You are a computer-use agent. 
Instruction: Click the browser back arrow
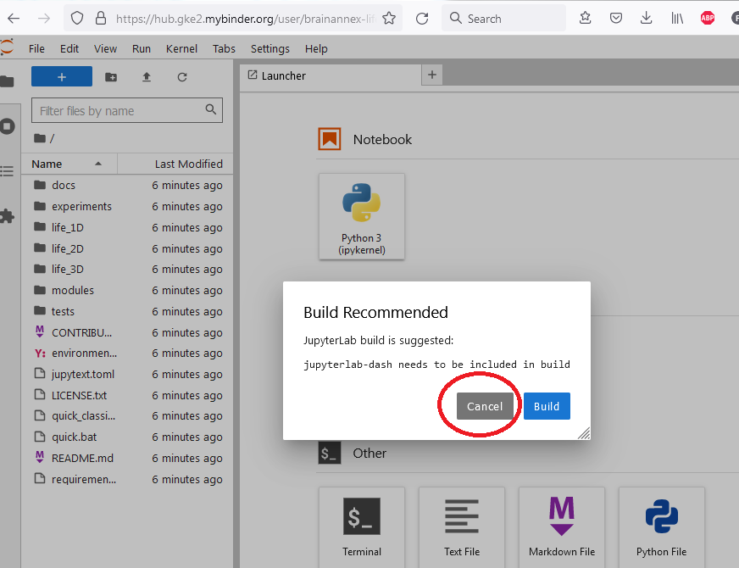coord(14,19)
